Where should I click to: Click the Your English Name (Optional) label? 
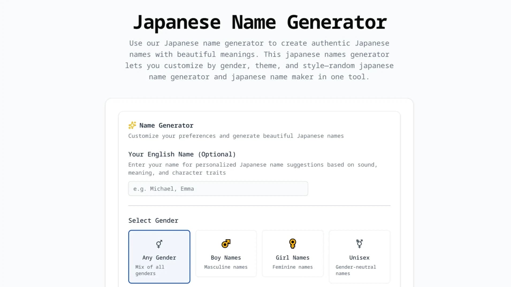point(182,154)
